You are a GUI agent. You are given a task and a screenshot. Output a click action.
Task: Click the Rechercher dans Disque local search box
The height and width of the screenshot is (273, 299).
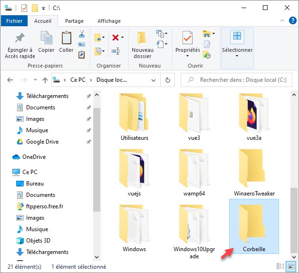(240, 80)
